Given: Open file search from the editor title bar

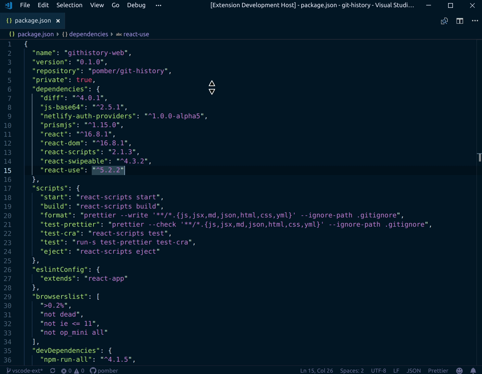Looking at the screenshot, I should coord(444,21).
